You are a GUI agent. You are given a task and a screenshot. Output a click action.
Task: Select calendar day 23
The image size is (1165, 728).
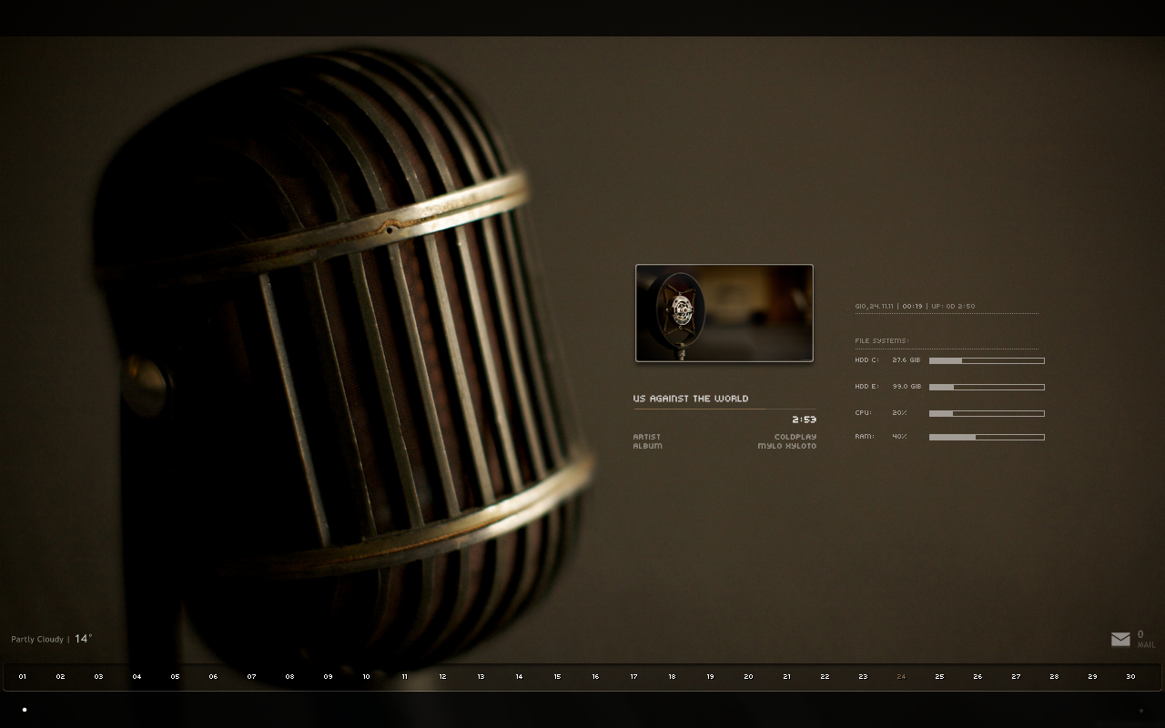coord(863,676)
